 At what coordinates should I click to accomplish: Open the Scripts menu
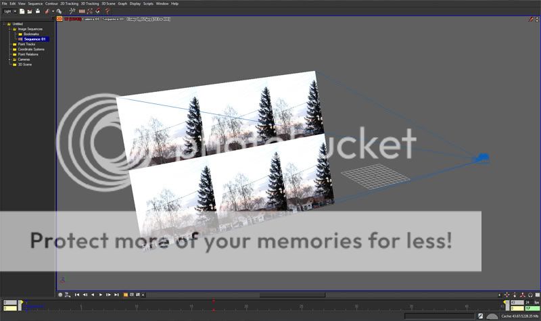click(148, 3)
